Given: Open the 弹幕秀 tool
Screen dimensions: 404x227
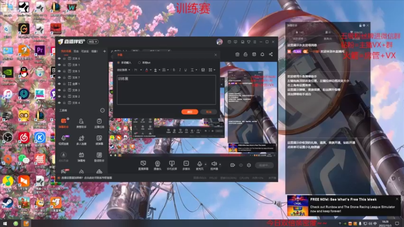Looking at the screenshot, I should coord(81,156).
